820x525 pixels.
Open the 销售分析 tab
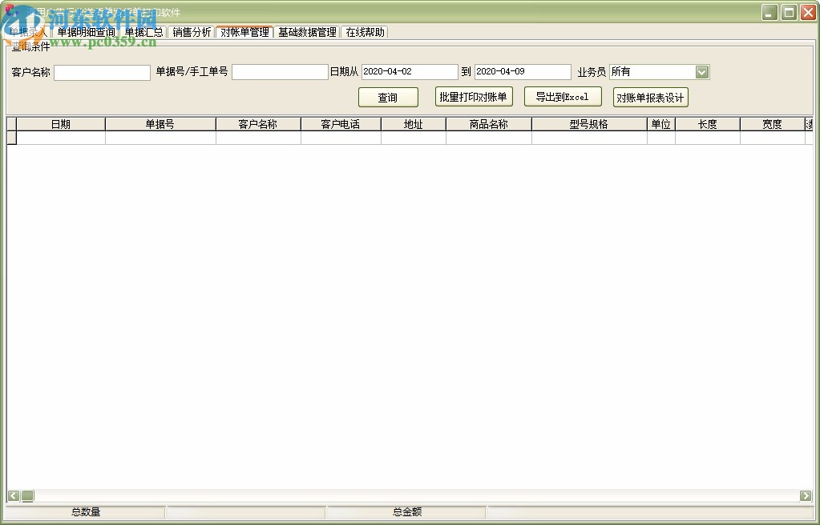click(192, 32)
